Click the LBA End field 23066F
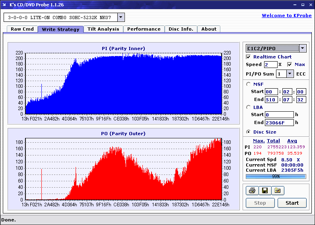The width and height of the screenshot is (315, 225). point(279,122)
